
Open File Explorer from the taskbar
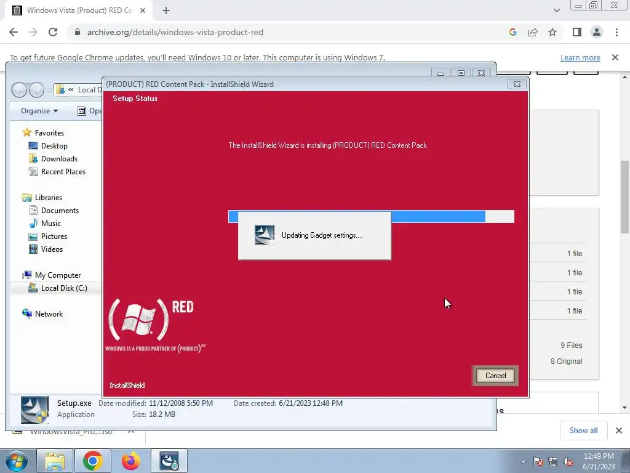point(55,461)
